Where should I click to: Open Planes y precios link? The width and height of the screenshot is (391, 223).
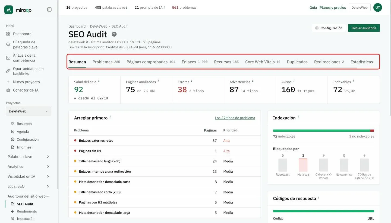(x=333, y=8)
